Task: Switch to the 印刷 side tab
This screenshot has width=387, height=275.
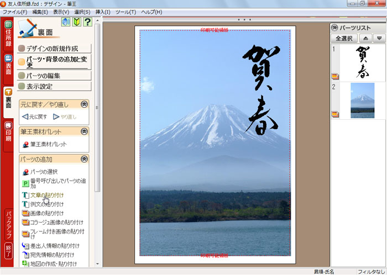Action: tap(8, 131)
